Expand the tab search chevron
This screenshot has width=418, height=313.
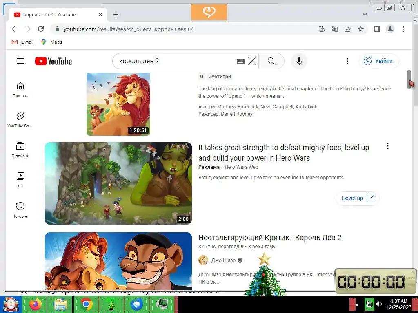pyautogui.click(x=365, y=15)
